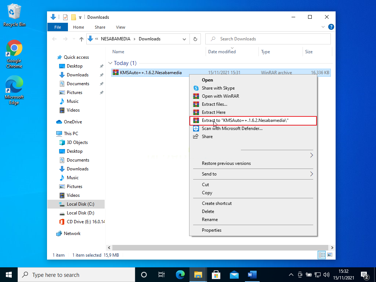Viewport: 376px width, 282px height.
Task: Go back with Back arrow
Action: [54, 39]
